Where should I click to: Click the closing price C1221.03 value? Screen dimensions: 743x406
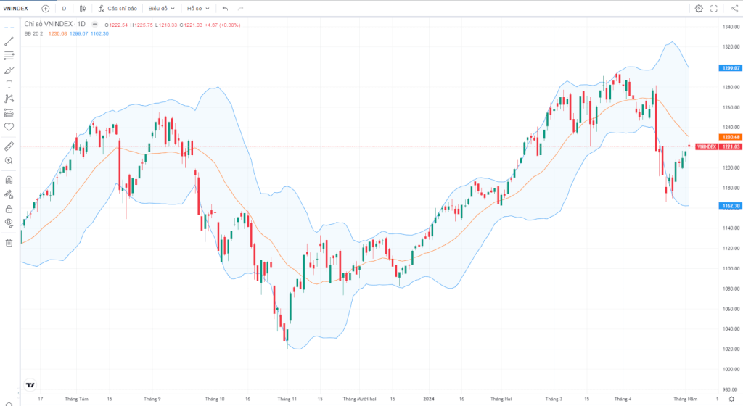[191, 25]
